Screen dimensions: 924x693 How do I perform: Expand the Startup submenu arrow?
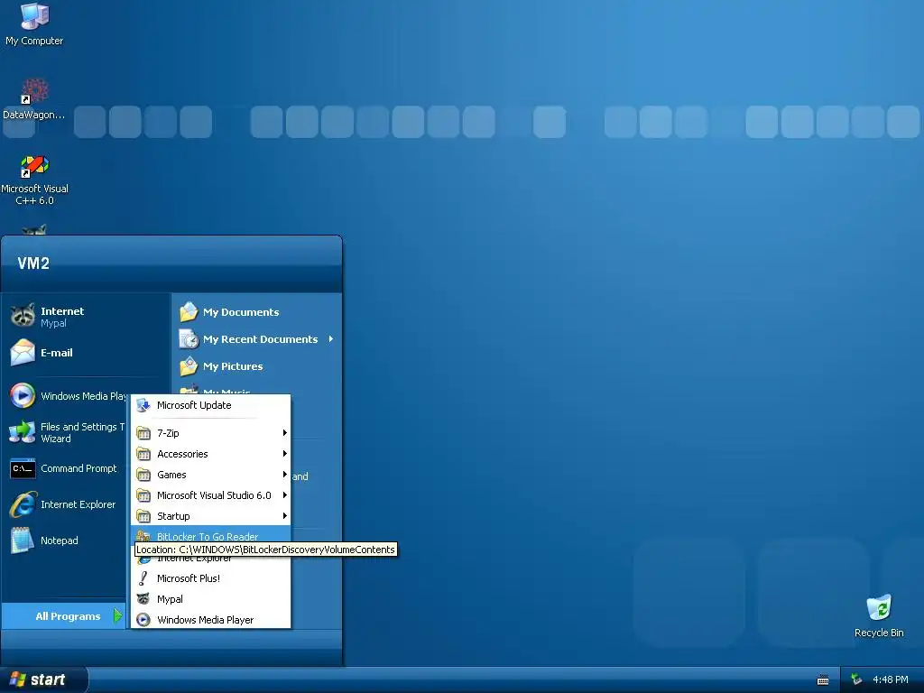click(284, 515)
